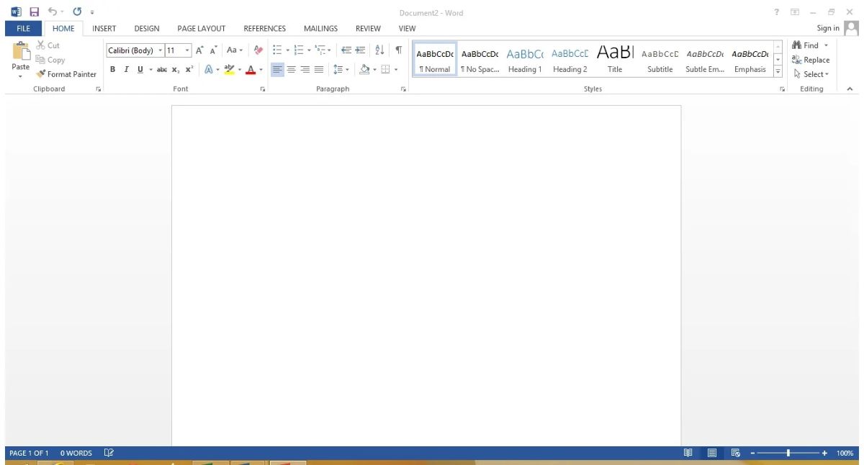Toggle Italic formatting
This screenshot has width=864, height=465.
coord(126,70)
